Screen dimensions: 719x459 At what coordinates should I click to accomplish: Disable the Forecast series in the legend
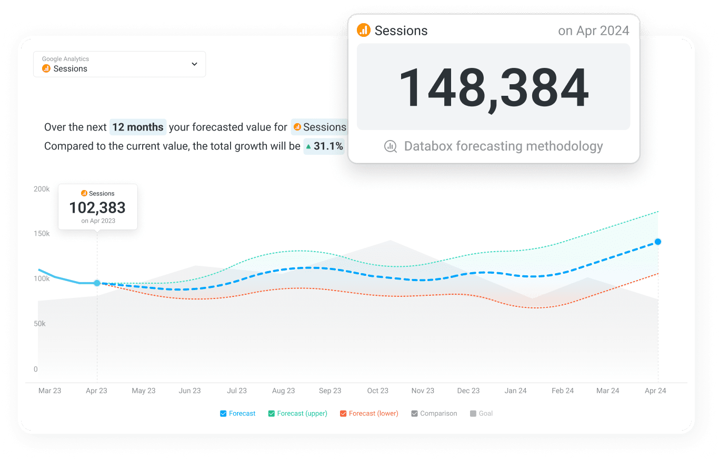(x=223, y=413)
